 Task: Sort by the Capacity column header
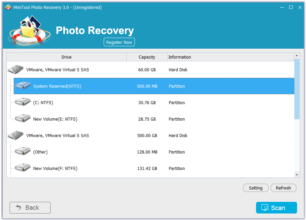coord(147,57)
